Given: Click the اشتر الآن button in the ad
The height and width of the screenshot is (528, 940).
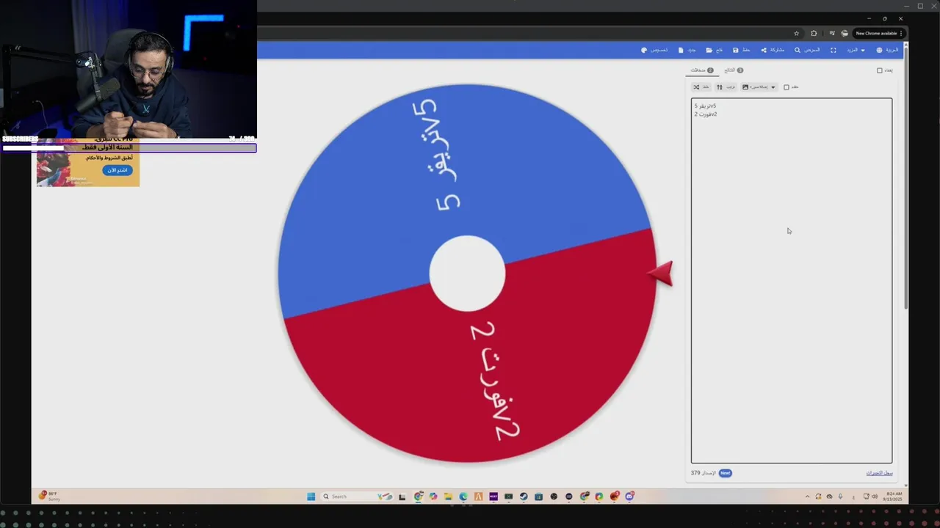Looking at the screenshot, I should tap(117, 170).
